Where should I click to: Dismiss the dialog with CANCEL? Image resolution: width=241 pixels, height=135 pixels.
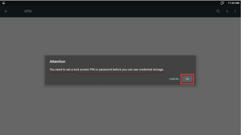(174, 79)
